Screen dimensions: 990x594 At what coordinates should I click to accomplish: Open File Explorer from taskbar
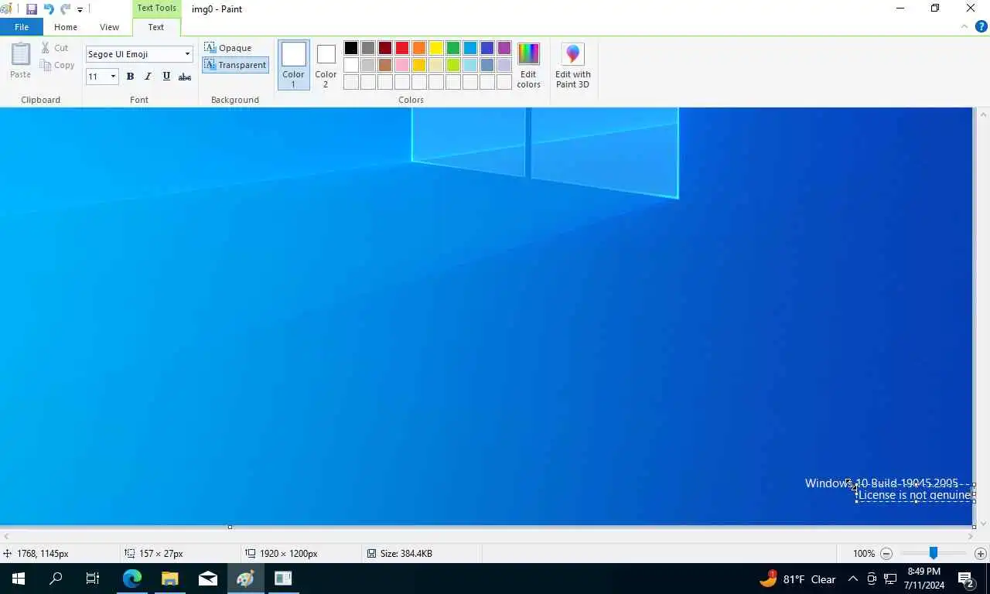(170, 579)
